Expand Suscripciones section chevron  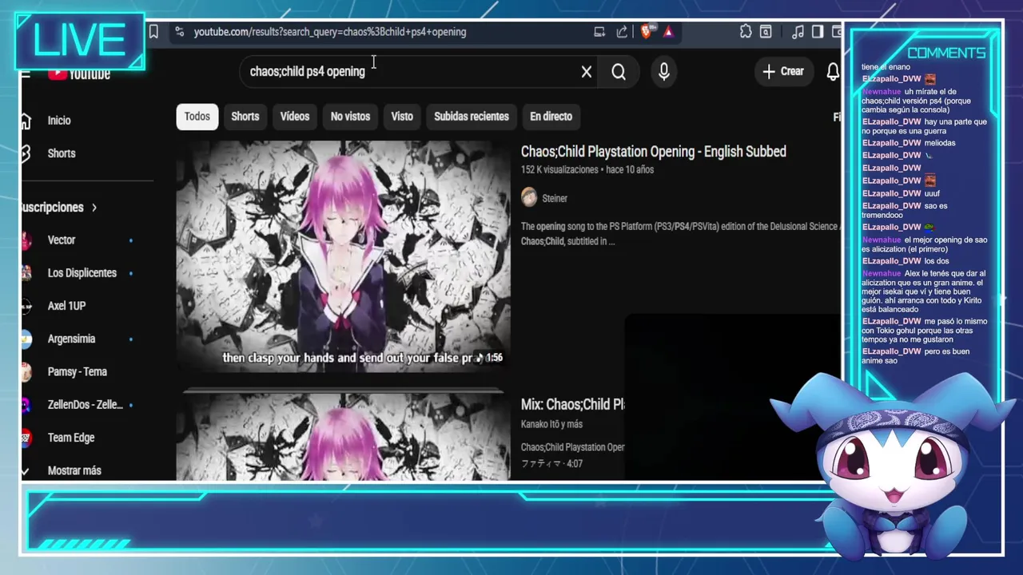point(94,208)
